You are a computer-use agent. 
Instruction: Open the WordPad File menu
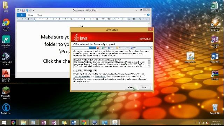point(21,15)
